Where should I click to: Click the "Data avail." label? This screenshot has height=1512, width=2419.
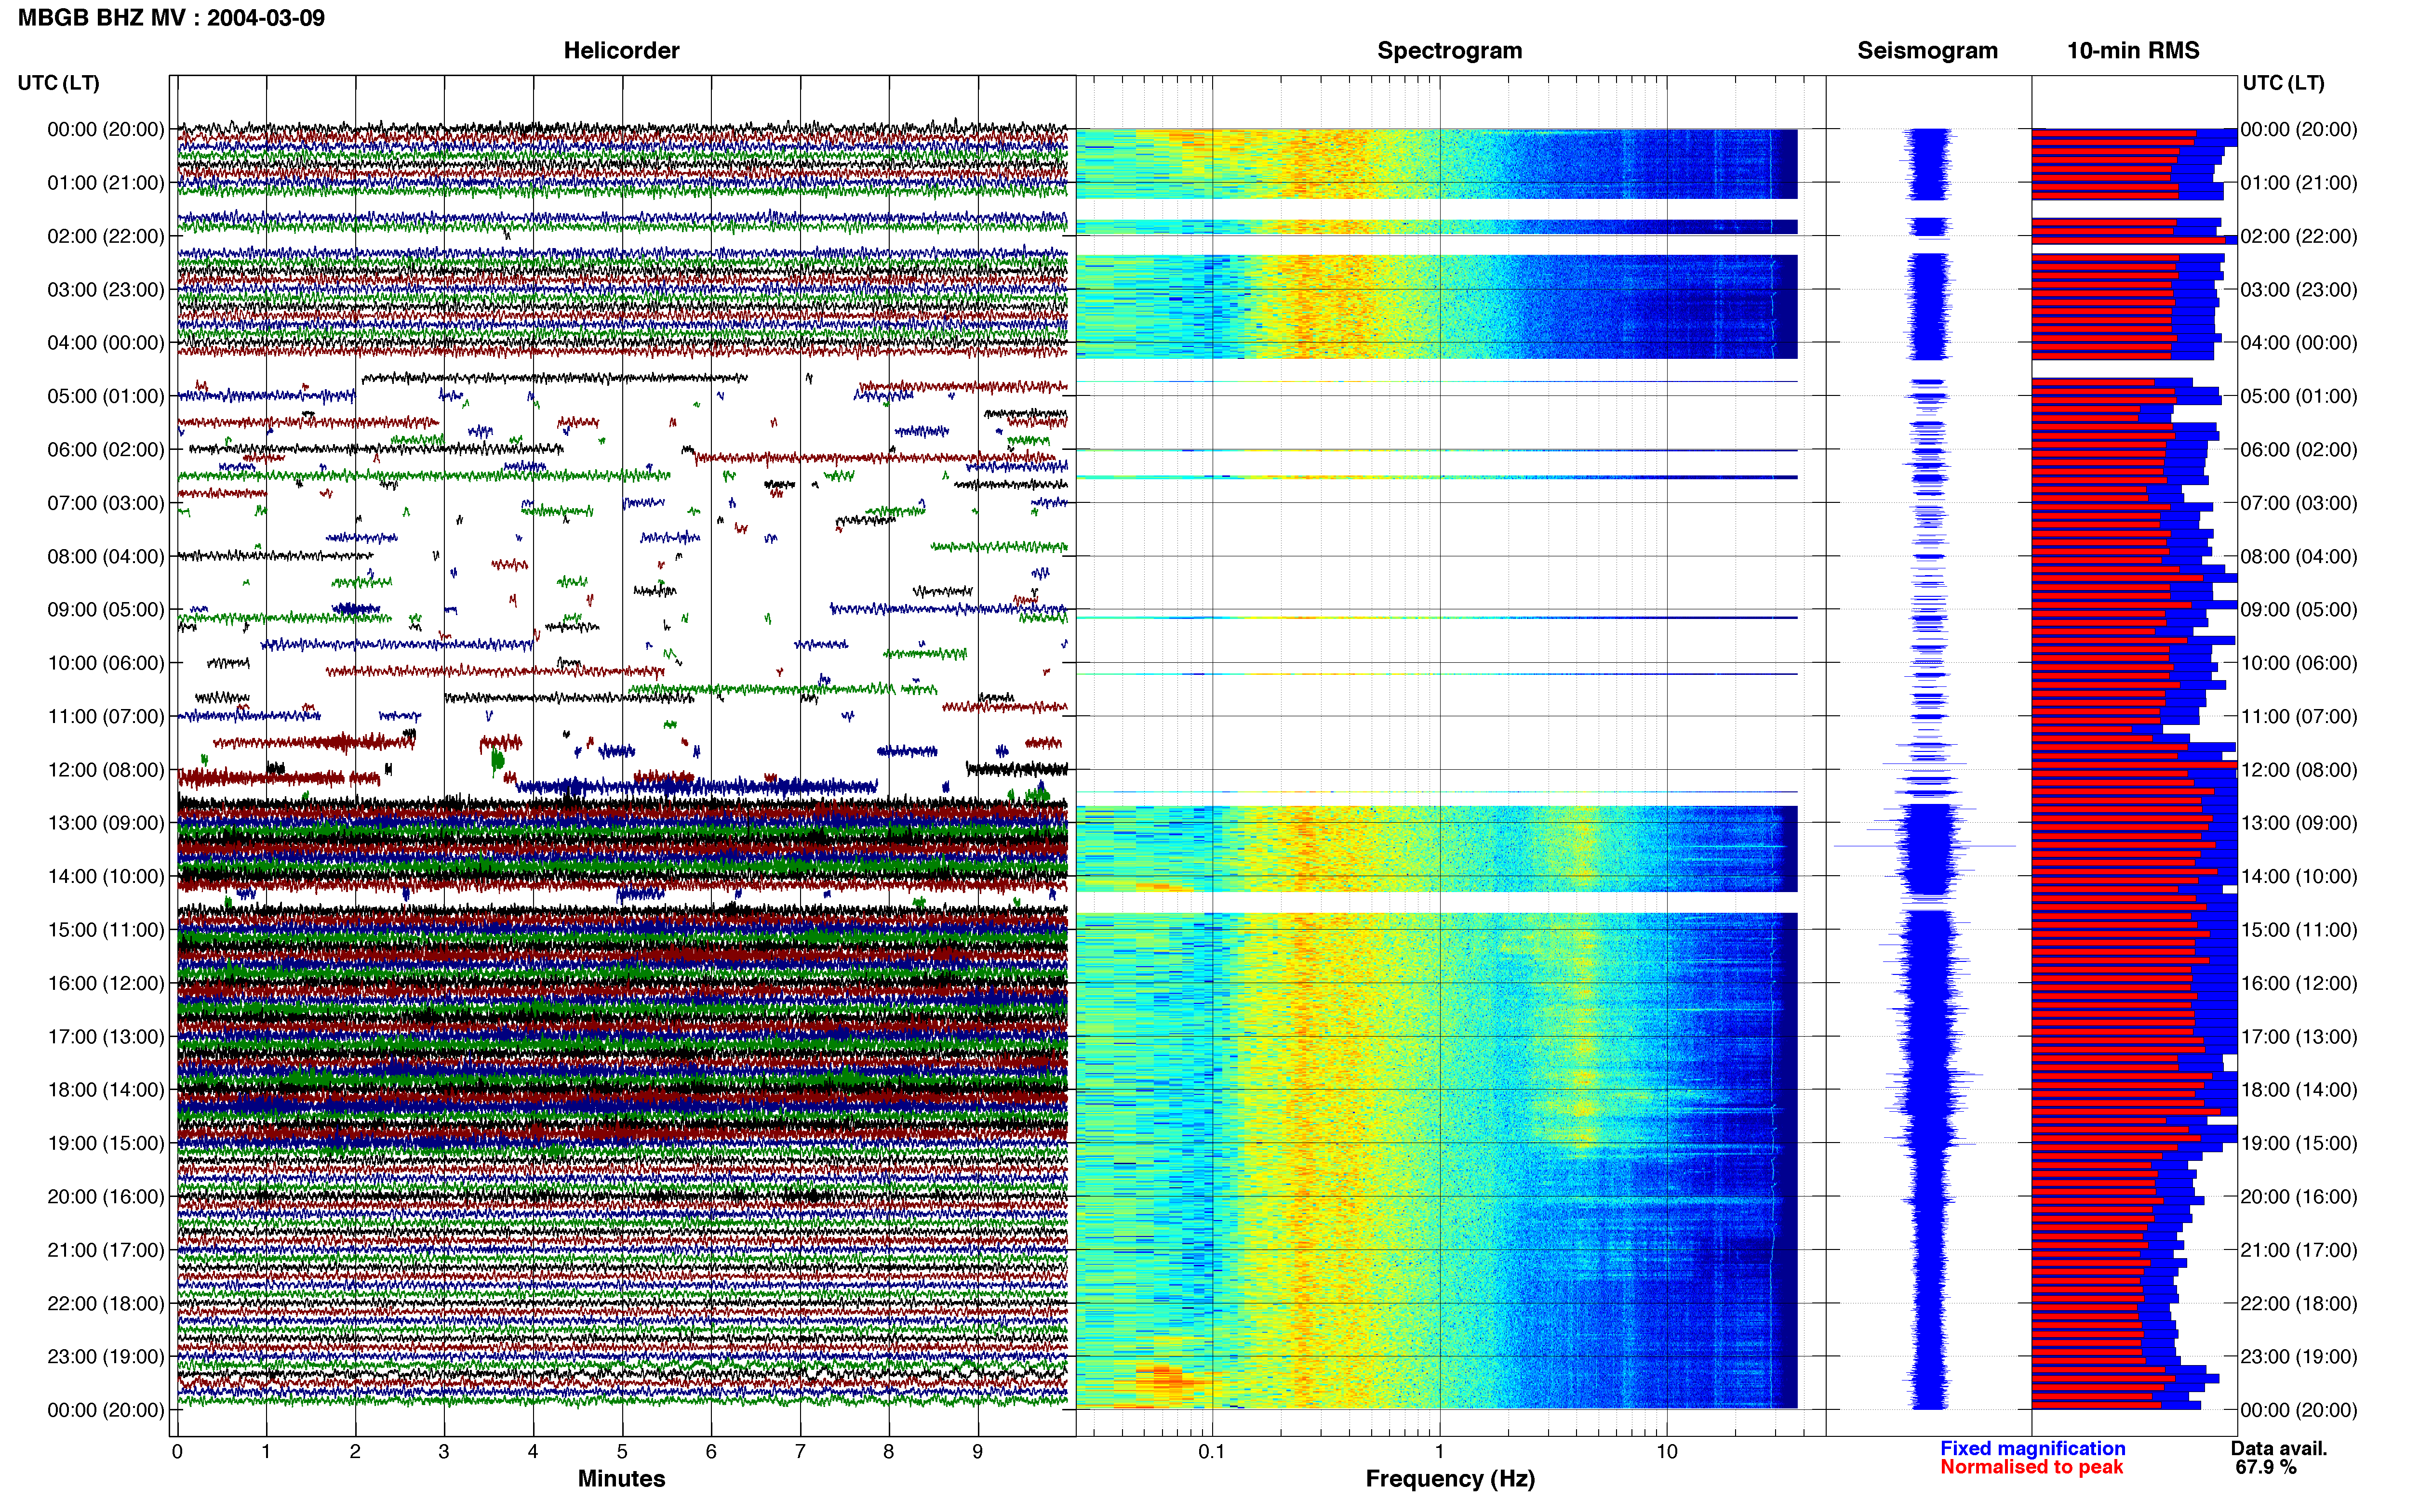click(2279, 1448)
